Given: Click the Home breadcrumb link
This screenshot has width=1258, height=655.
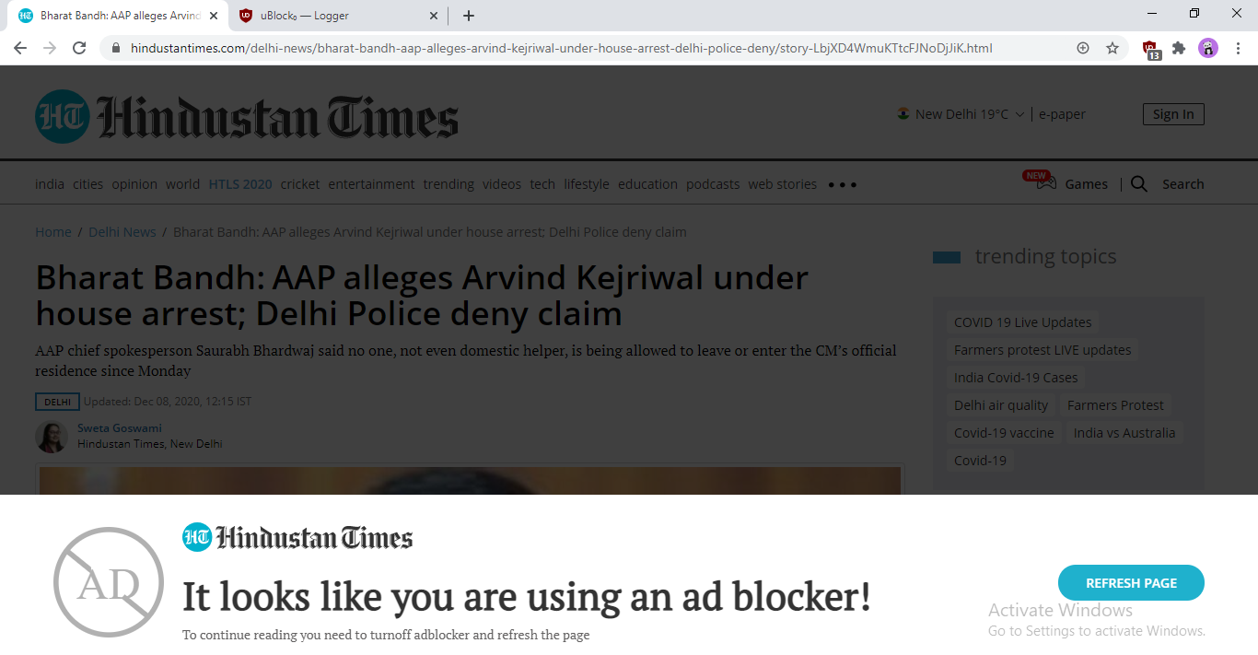Looking at the screenshot, I should [53, 232].
